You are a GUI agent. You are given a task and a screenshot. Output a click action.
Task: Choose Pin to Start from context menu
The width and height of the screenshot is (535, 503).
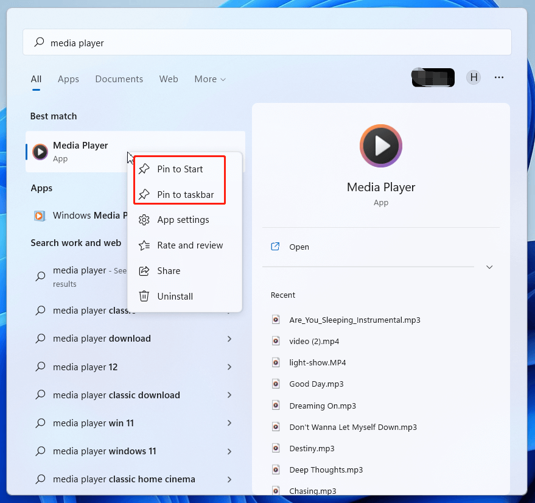184,169
